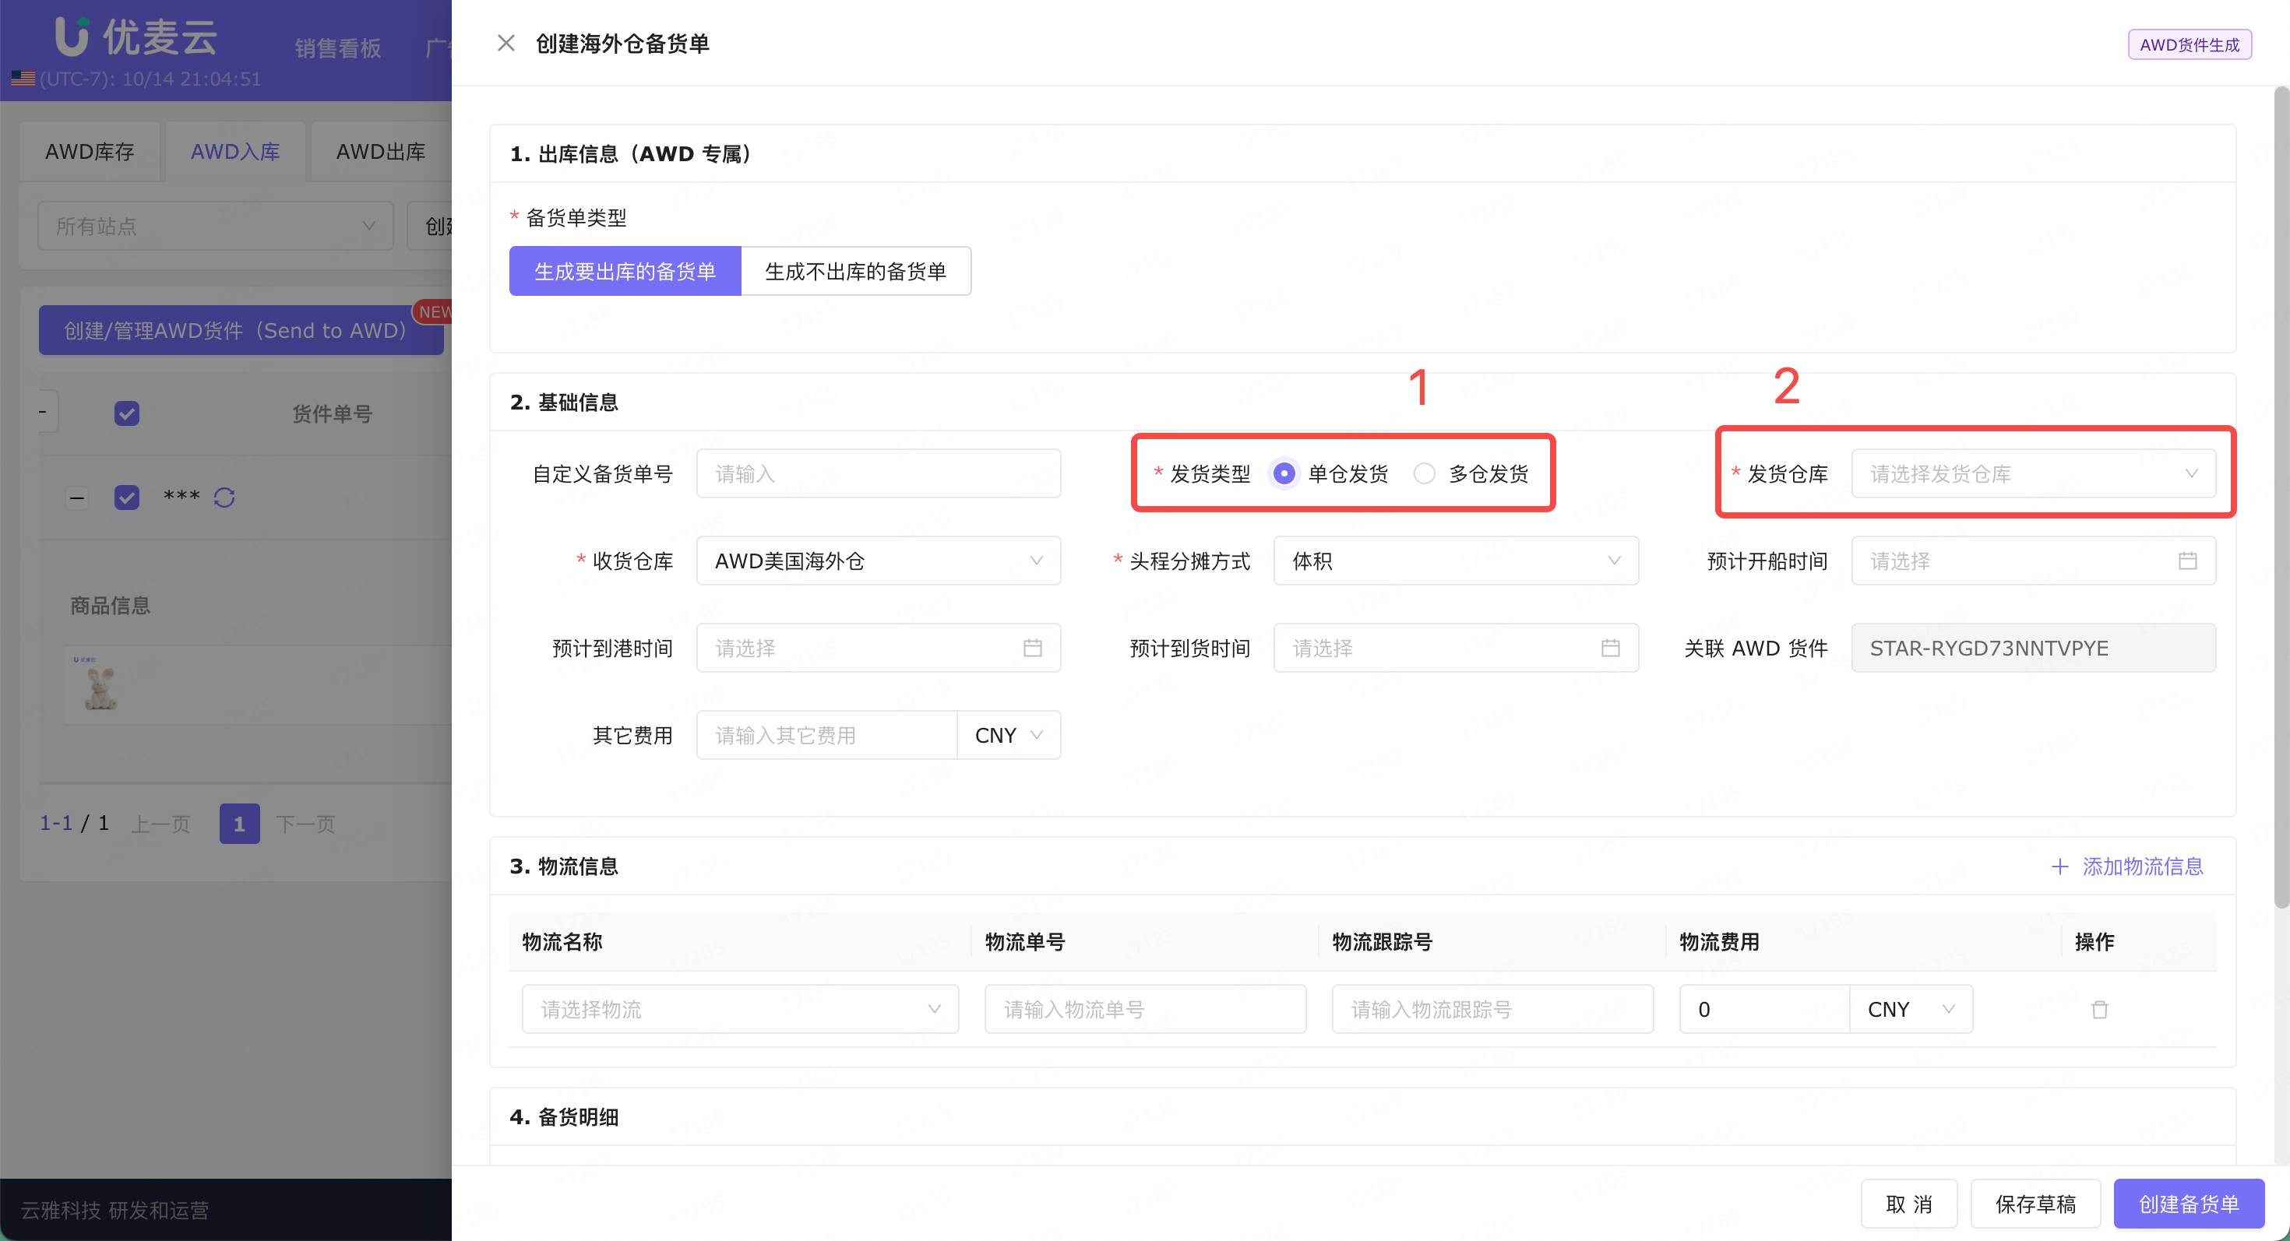Select 单仓发货 radio button

coord(1284,473)
